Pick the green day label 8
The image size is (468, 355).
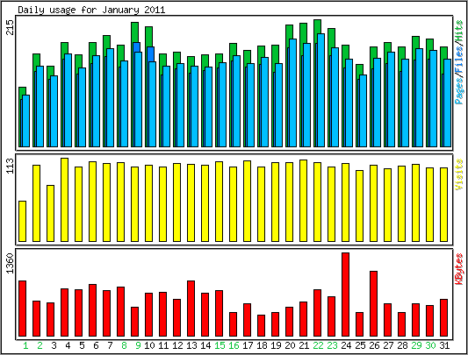pyautogui.click(x=124, y=345)
